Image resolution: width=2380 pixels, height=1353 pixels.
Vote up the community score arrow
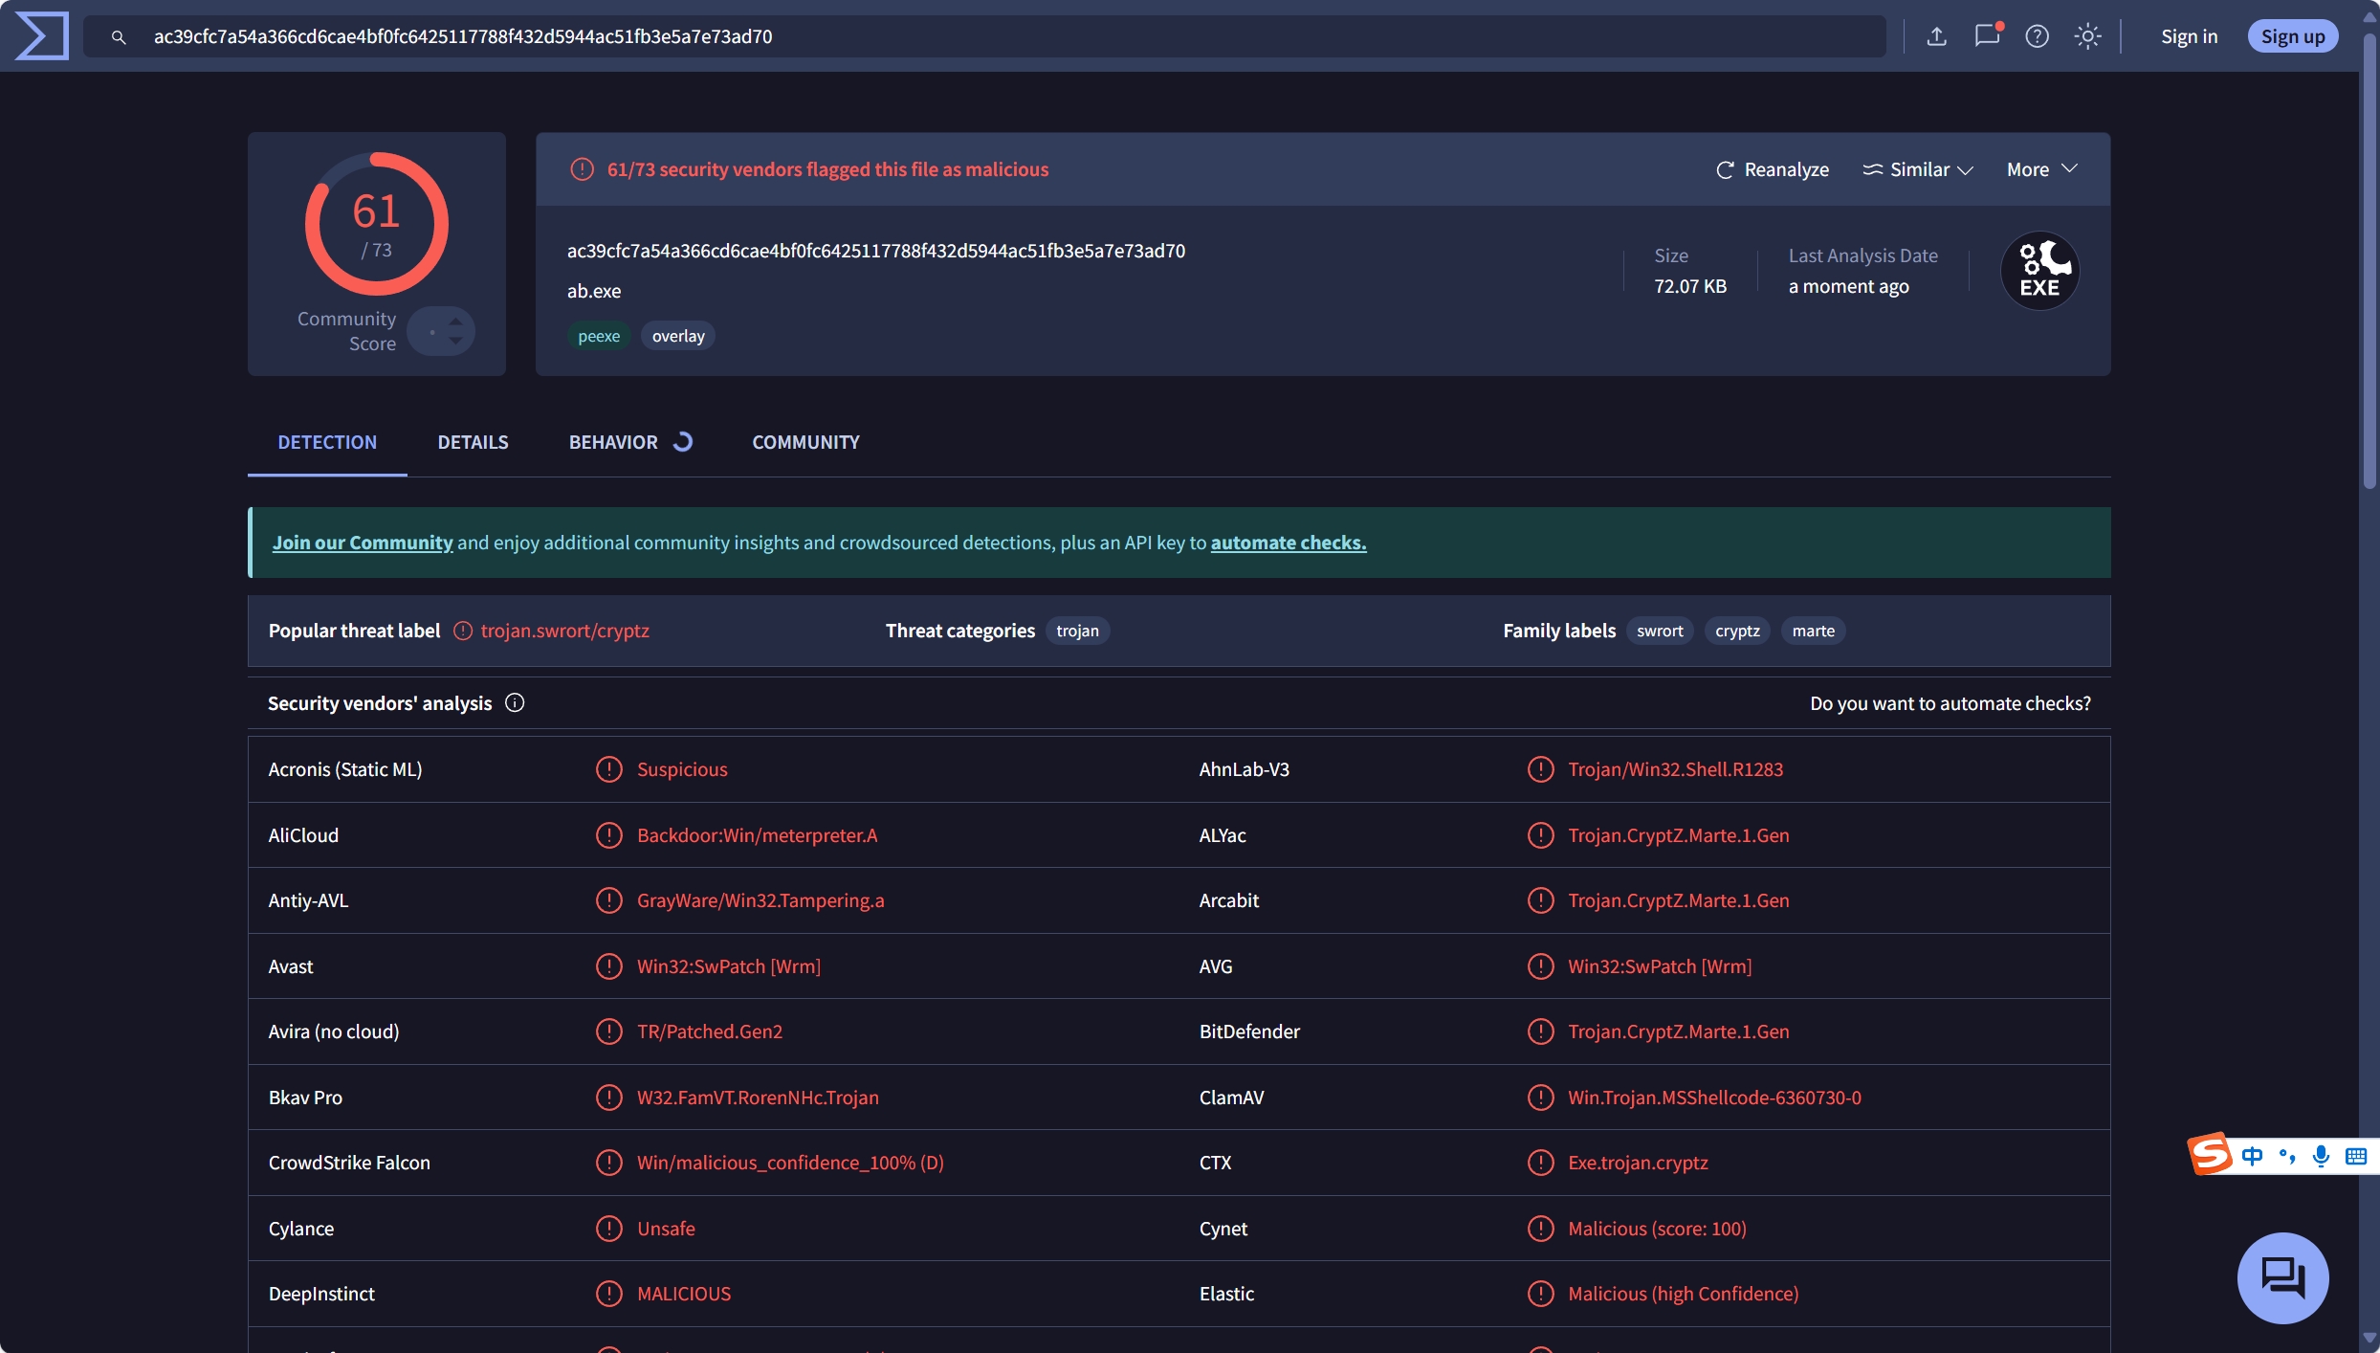pos(456,322)
